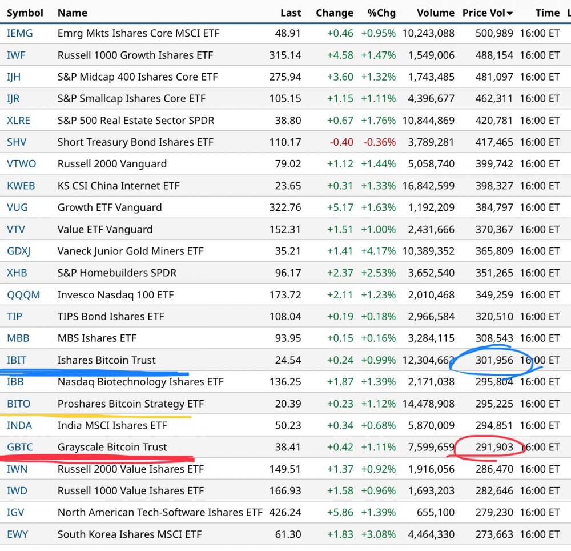
Task: Select the "Ishares Bitcoin Trust" name cell
Action: coord(107,360)
